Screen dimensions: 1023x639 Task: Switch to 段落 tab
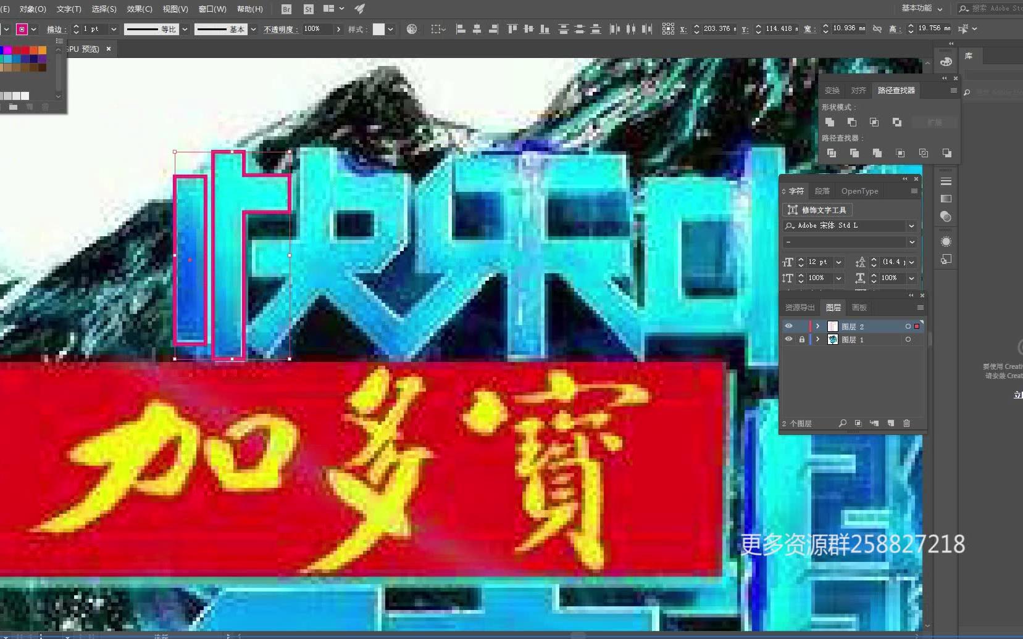click(822, 191)
